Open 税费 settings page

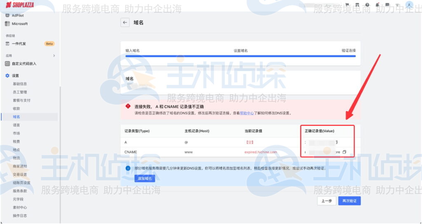[x=16, y=141]
